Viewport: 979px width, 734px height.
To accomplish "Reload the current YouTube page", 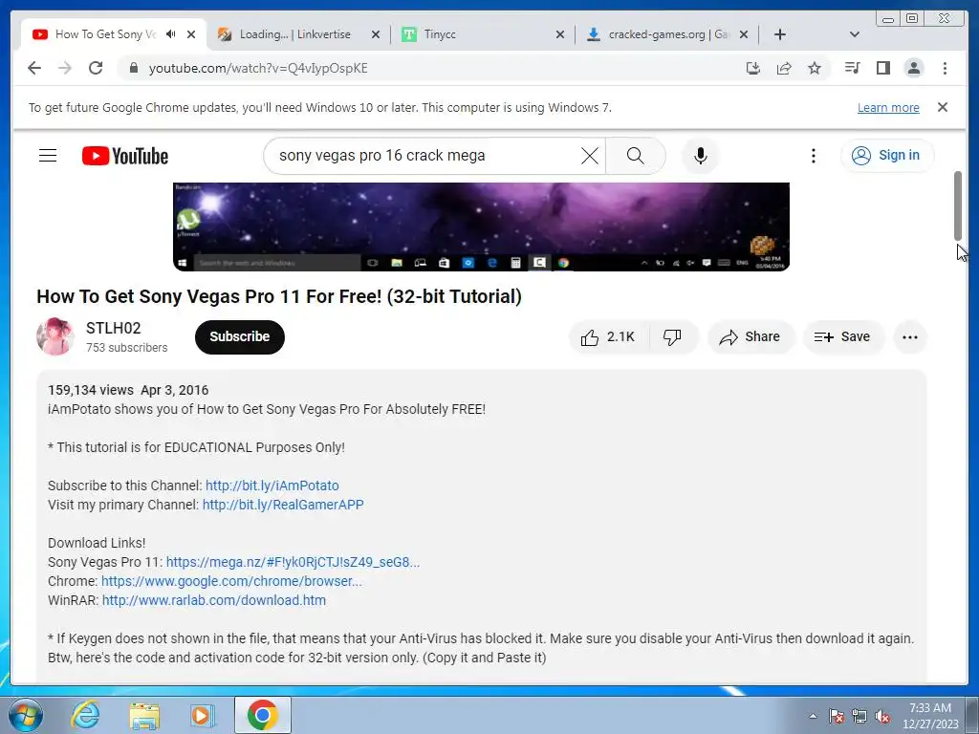I will pos(96,68).
